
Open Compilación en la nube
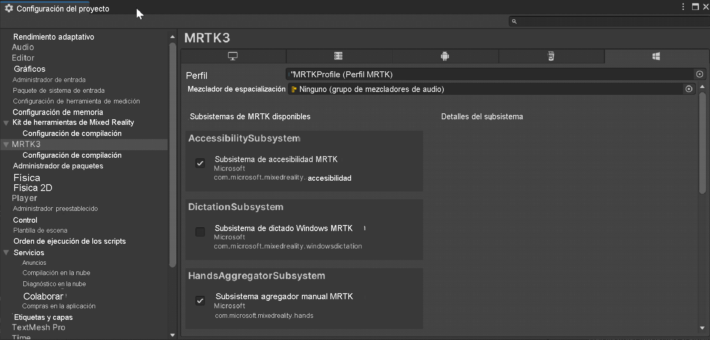click(56, 273)
